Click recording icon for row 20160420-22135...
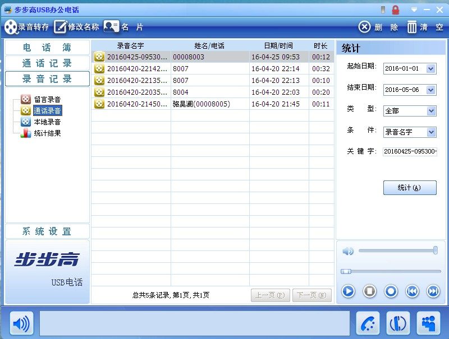 coord(99,80)
